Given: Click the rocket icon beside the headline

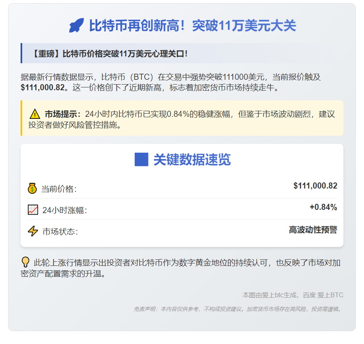Looking at the screenshot, I should click(76, 25).
